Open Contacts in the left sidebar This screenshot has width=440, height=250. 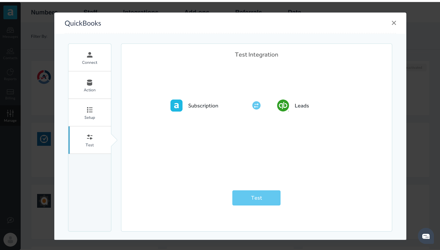[x=10, y=54]
